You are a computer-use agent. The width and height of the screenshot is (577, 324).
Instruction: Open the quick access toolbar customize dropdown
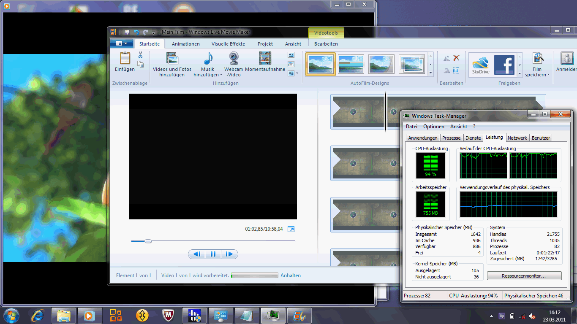[154, 32]
